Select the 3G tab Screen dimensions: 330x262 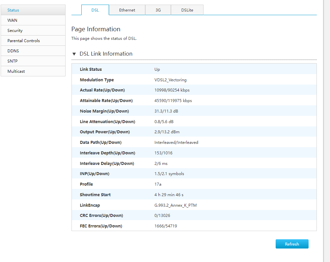pos(158,10)
